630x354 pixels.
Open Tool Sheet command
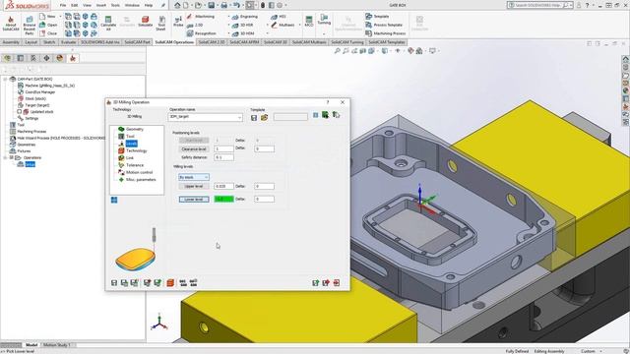click(x=160, y=24)
